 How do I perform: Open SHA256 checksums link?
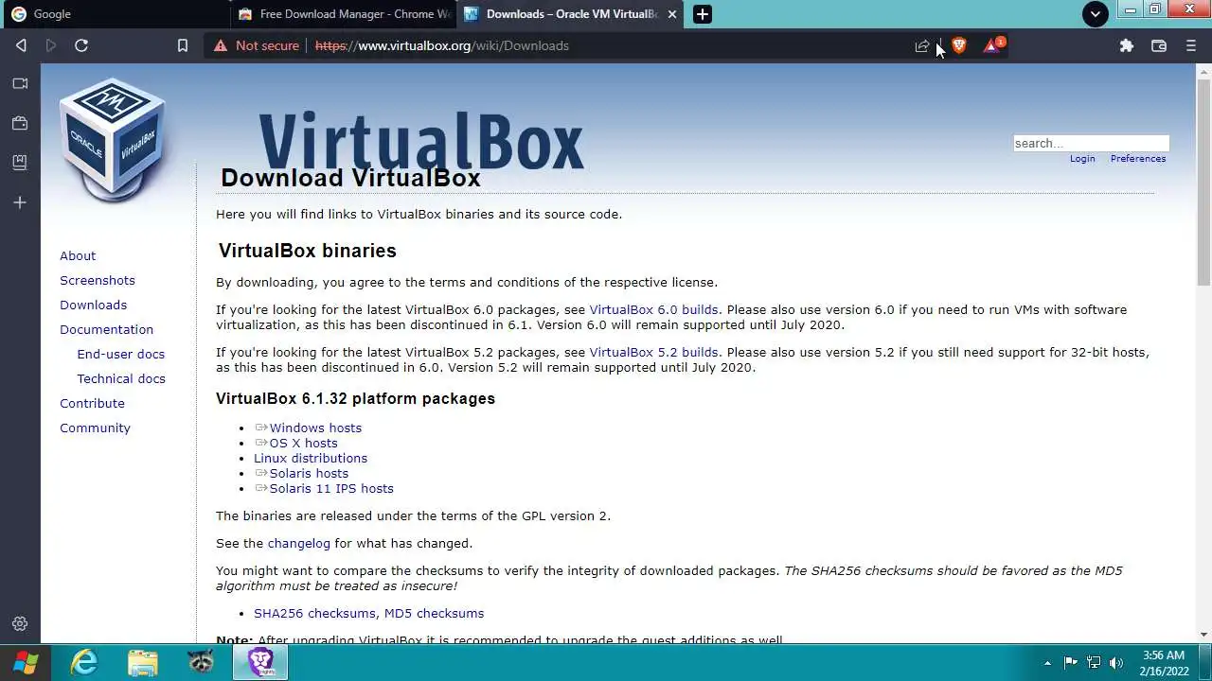click(x=314, y=613)
